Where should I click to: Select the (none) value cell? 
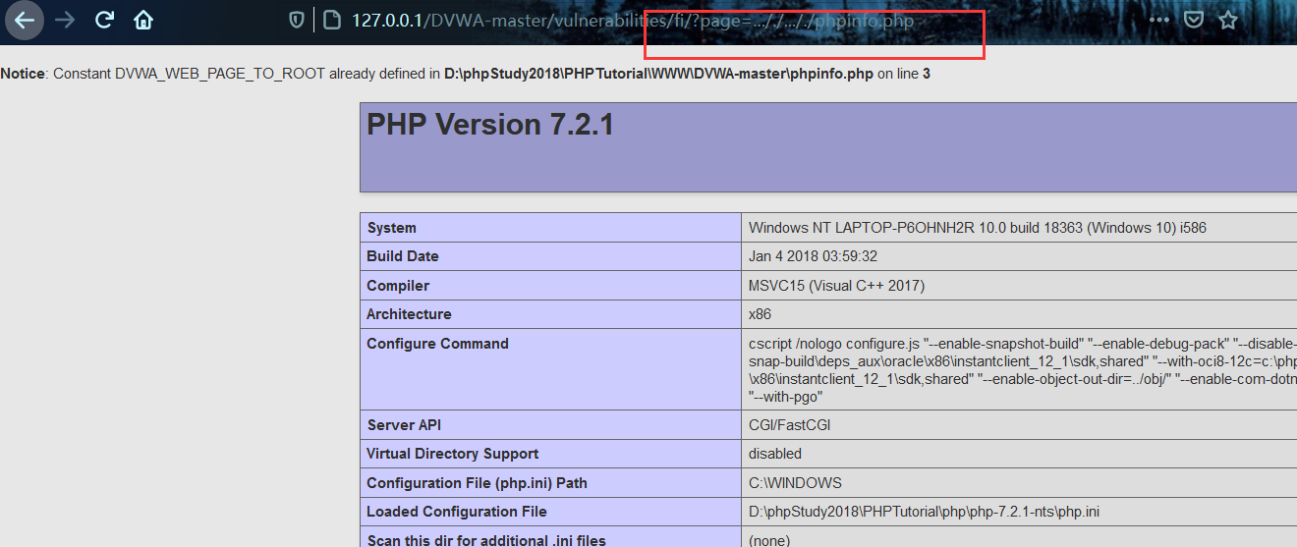coord(769,540)
